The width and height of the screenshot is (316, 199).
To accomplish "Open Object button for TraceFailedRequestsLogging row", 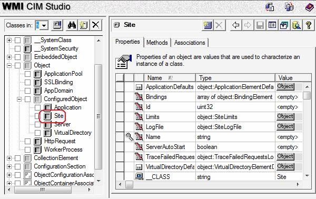I will [x=285, y=156].
